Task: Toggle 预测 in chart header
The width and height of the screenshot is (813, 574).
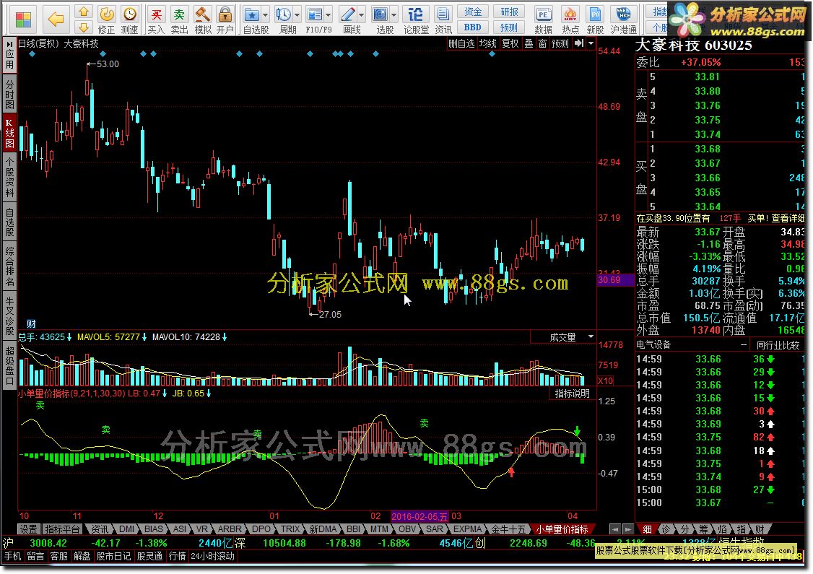Action: 560,43
